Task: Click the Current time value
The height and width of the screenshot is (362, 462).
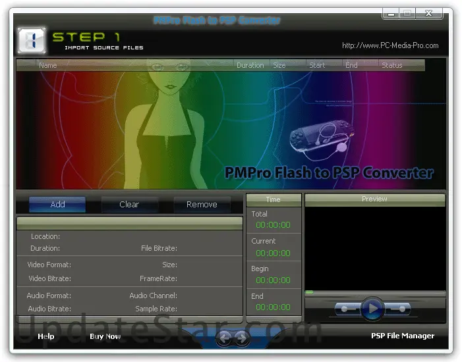Action: click(x=273, y=253)
